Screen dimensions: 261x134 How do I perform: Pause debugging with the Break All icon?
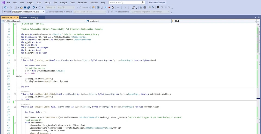pos(105,7)
